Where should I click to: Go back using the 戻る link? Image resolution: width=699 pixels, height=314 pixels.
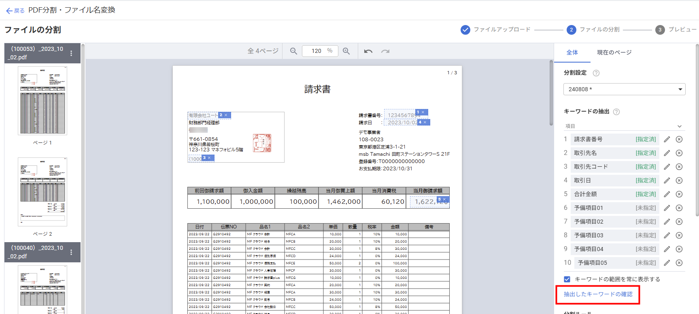(15, 10)
